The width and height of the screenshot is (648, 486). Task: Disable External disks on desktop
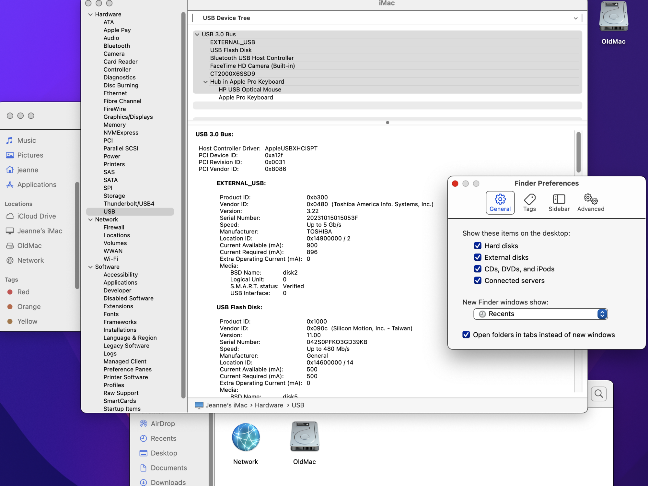(x=477, y=257)
